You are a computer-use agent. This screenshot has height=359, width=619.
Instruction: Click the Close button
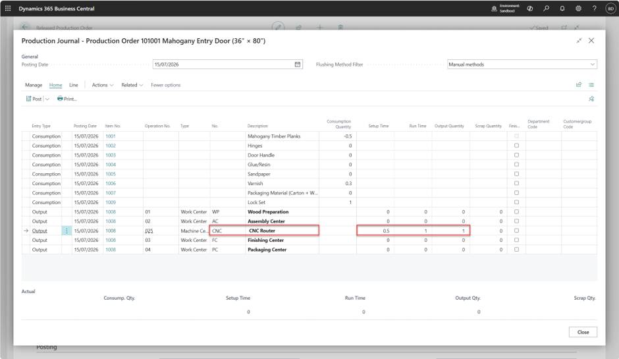click(583, 332)
